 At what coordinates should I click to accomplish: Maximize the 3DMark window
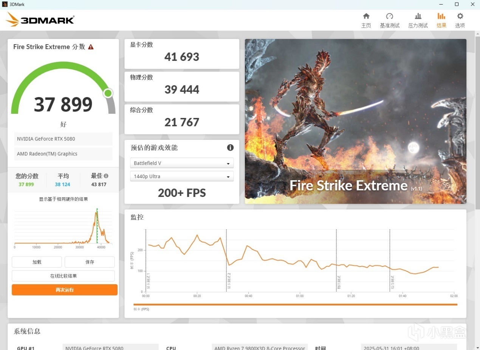tap(457, 4)
